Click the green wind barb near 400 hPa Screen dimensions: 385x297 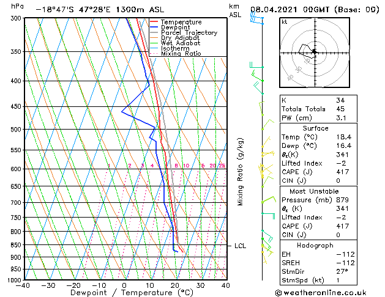click(257, 76)
